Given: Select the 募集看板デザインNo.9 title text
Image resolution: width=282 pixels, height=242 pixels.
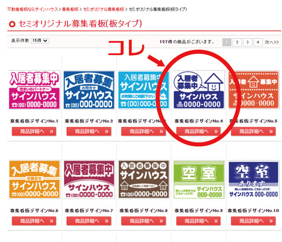Looking at the screenshot, I should pos(199,211).
